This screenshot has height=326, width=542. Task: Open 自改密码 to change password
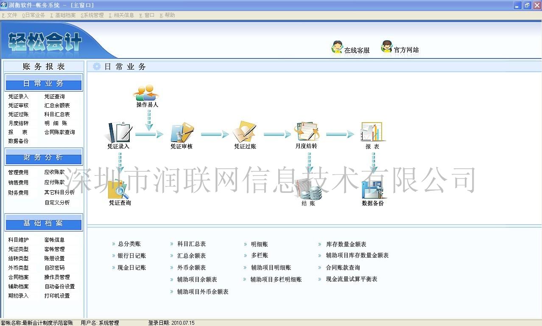(55, 268)
